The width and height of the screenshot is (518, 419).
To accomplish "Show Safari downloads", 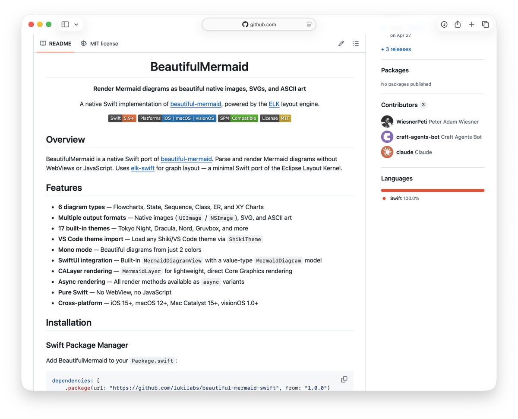I will (x=444, y=25).
